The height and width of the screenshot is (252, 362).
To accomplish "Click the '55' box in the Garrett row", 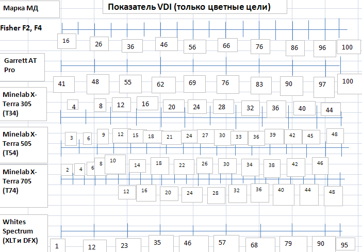I will pos(130,84).
